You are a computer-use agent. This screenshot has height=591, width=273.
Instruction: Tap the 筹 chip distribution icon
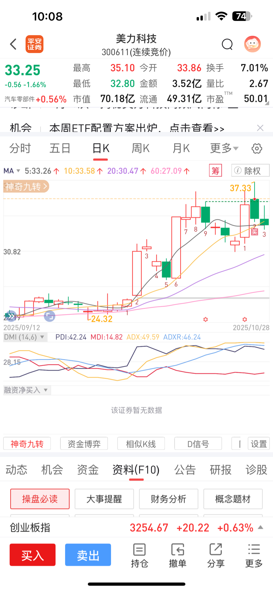coord(215,171)
